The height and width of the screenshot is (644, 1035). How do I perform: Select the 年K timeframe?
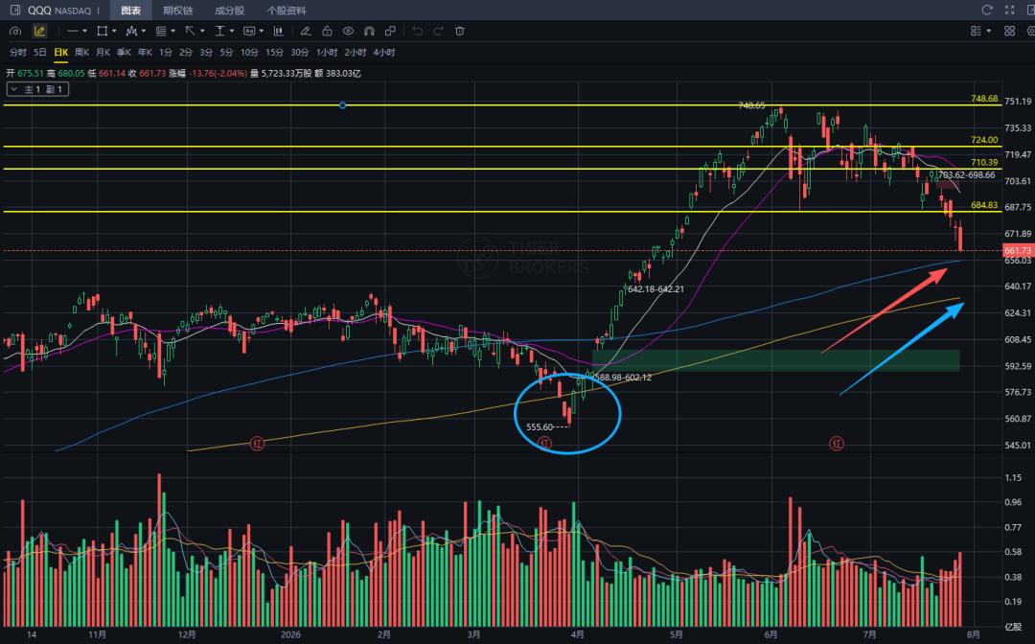point(146,52)
